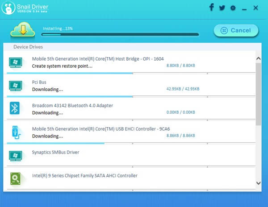Open settings via the gear icon

coord(233,8)
